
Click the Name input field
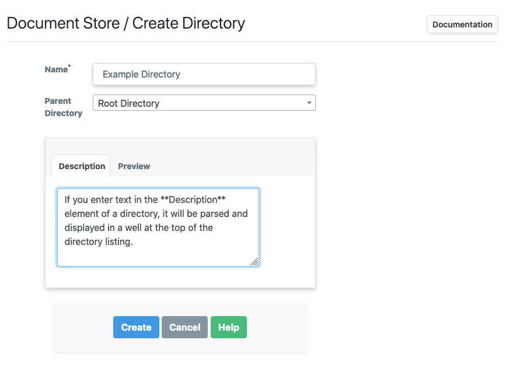click(204, 74)
